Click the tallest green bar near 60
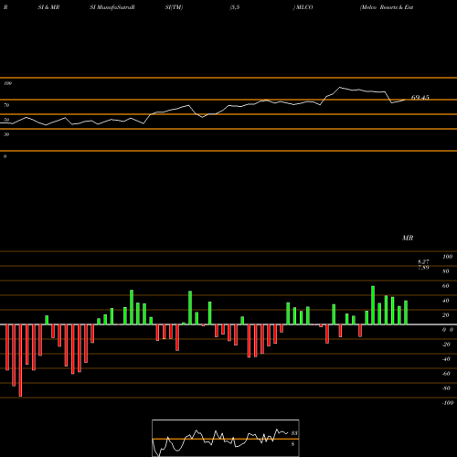457x457 pixels. tap(373, 305)
